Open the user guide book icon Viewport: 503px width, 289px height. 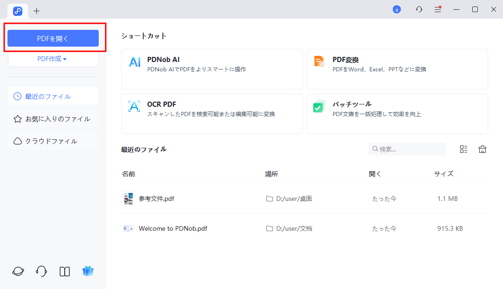pyautogui.click(x=64, y=271)
